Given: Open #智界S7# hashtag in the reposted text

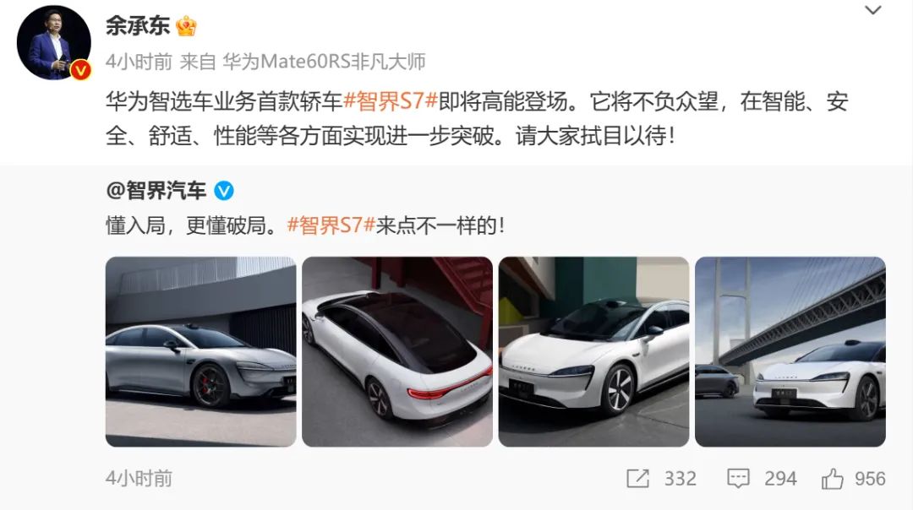Looking at the screenshot, I should pos(331,225).
